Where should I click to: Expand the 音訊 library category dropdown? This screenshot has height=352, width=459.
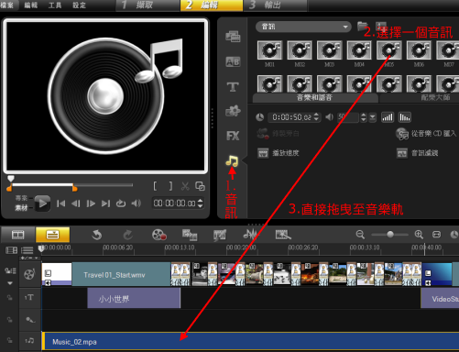(x=303, y=27)
